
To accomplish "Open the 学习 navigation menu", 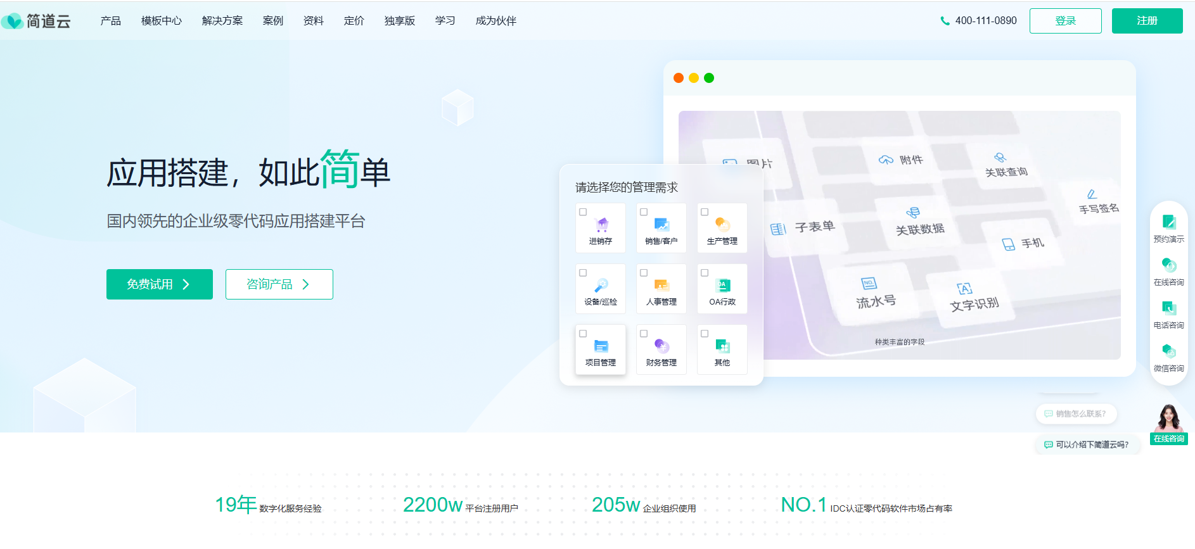I will coord(445,21).
